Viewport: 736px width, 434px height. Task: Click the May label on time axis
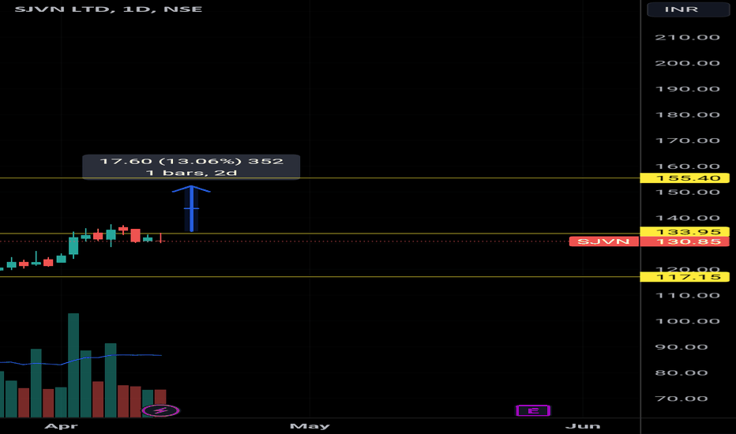(310, 426)
